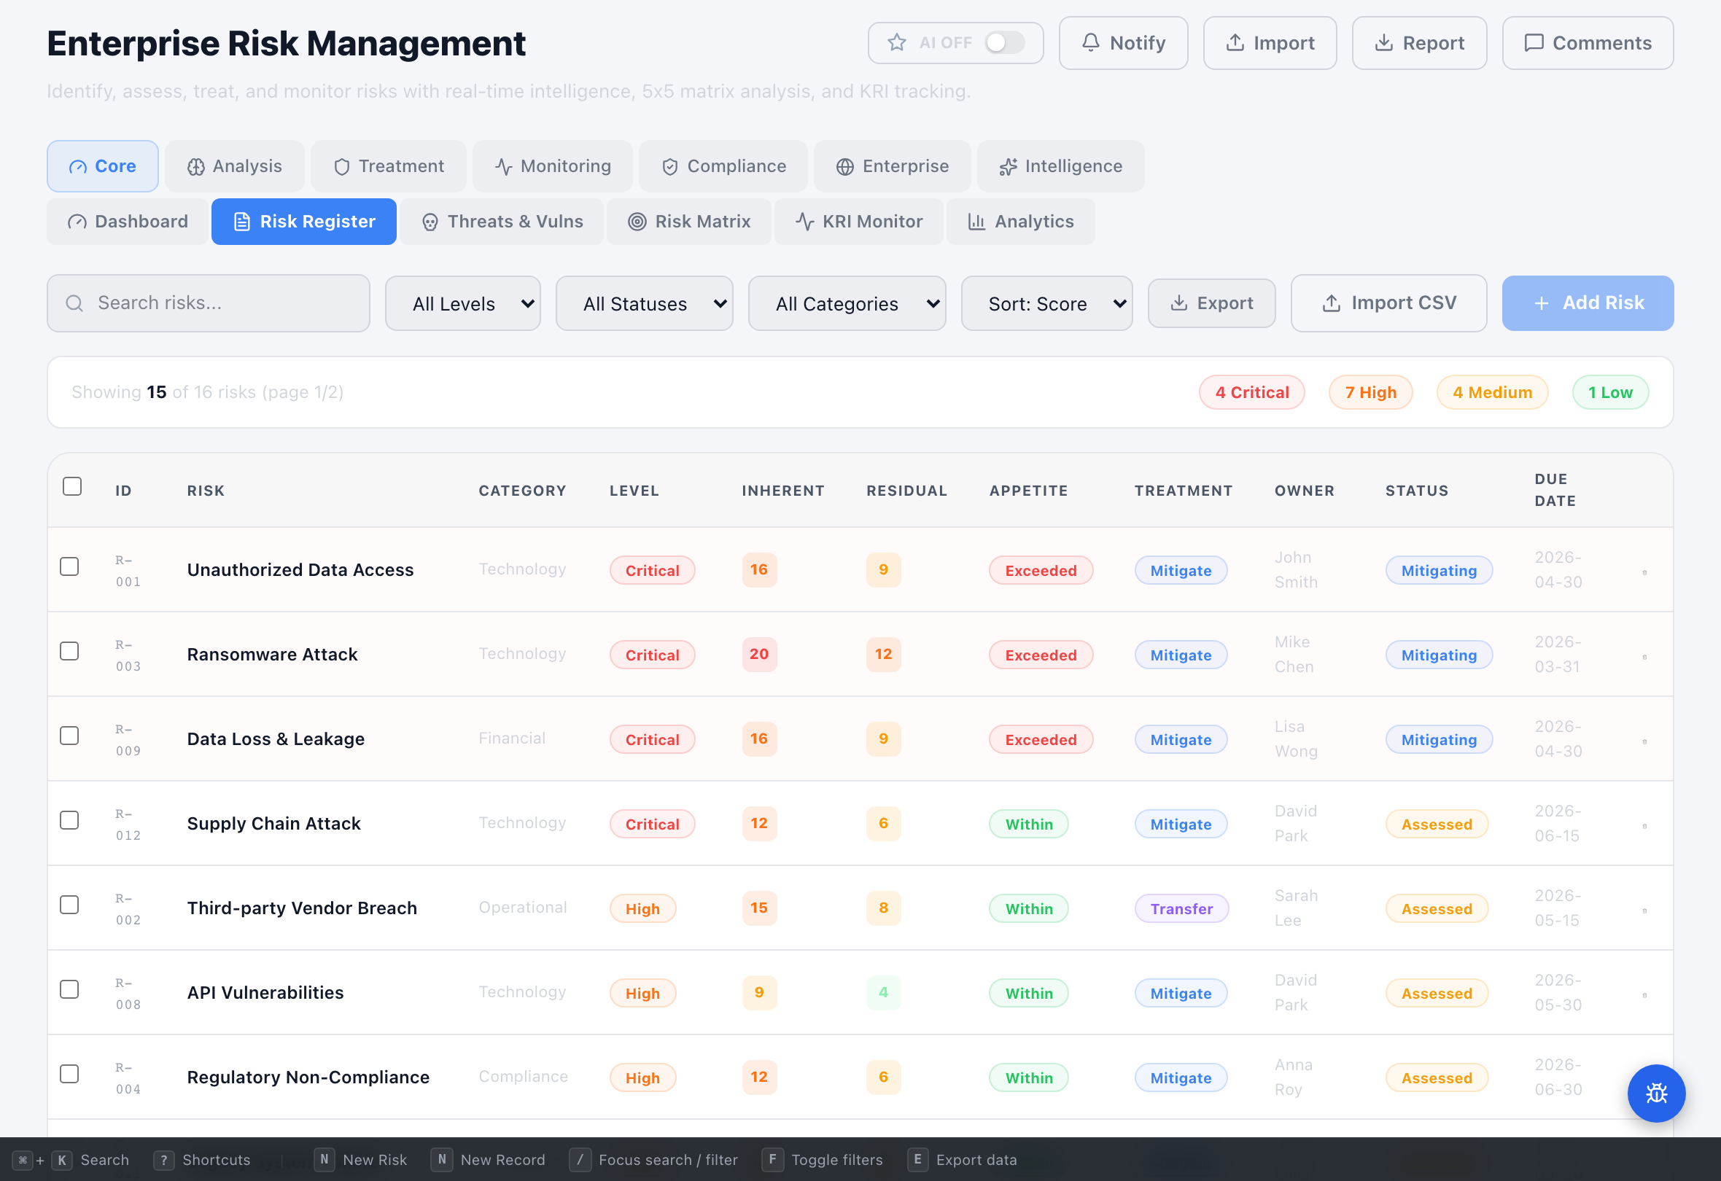Viewport: 1721px width, 1181px height.
Task: Click the bug icon in bottom corner
Action: 1657,1094
